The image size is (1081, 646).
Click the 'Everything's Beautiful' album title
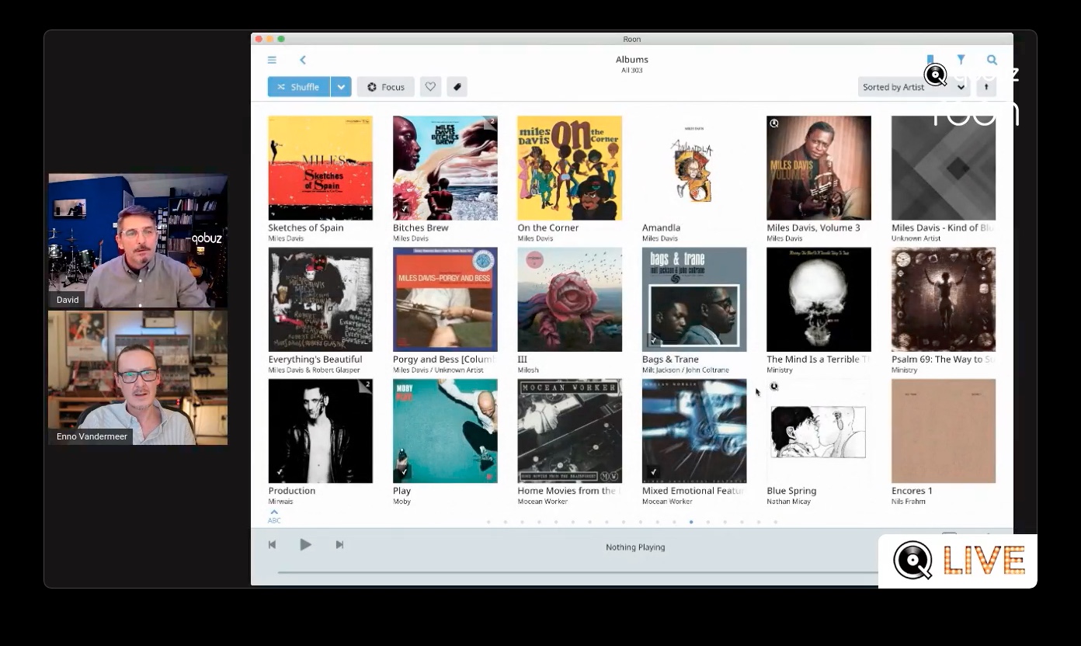(x=315, y=359)
